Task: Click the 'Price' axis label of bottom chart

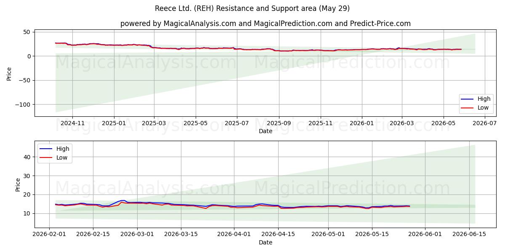Action: (x=18, y=185)
